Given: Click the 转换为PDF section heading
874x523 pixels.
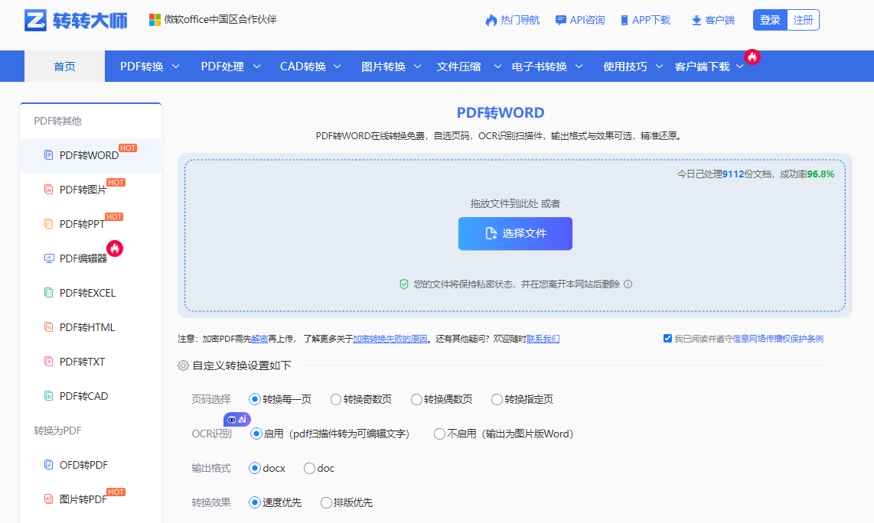Looking at the screenshot, I should pyautogui.click(x=57, y=430).
